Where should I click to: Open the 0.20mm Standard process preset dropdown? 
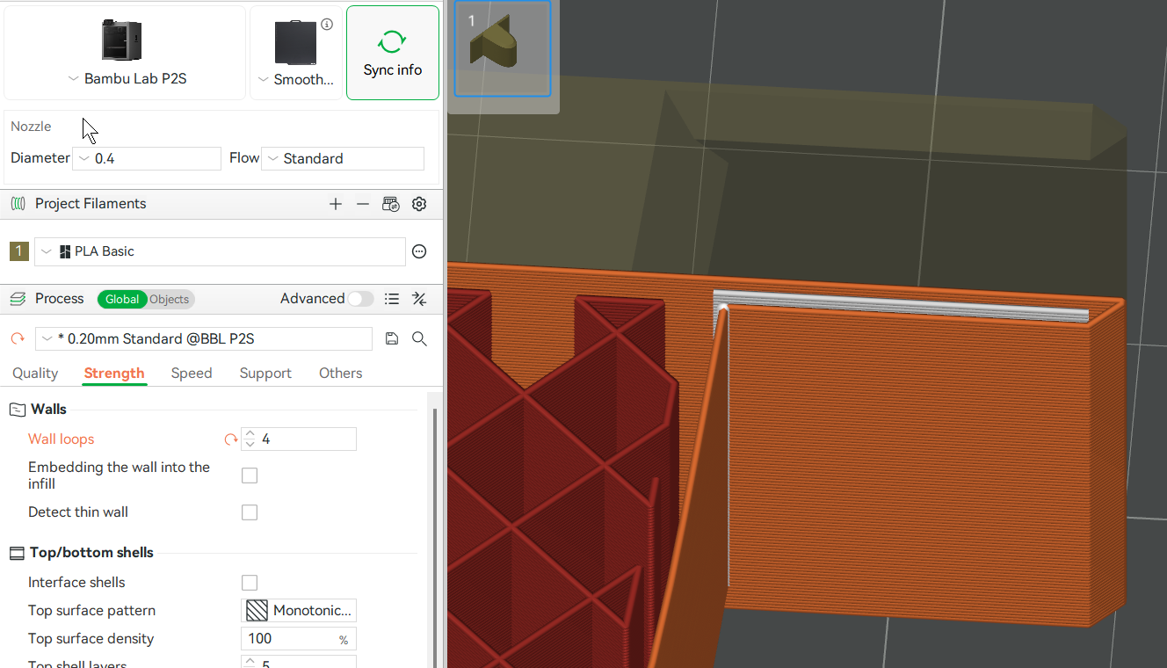203,339
